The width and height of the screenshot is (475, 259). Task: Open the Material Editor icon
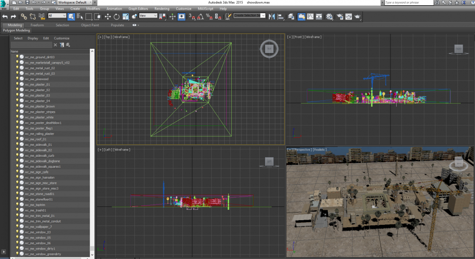(x=329, y=17)
